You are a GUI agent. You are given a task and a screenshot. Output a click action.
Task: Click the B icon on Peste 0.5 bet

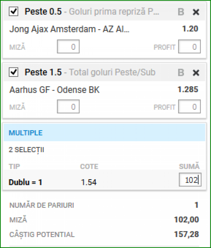181,12
